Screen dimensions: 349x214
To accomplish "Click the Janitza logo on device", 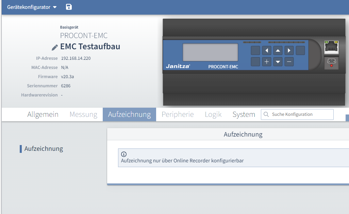I will (178, 66).
